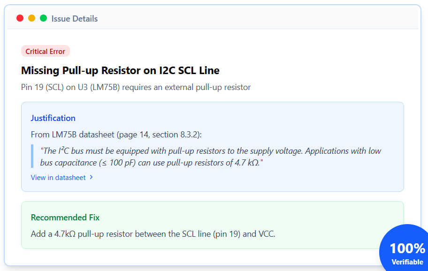Click the Justification section heading
The width and height of the screenshot is (428, 271).
point(53,118)
